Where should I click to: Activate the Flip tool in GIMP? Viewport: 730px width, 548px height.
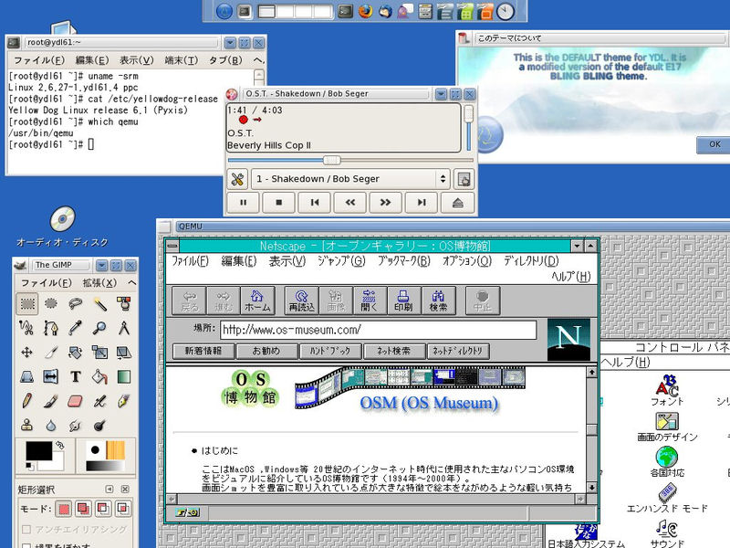(51, 376)
